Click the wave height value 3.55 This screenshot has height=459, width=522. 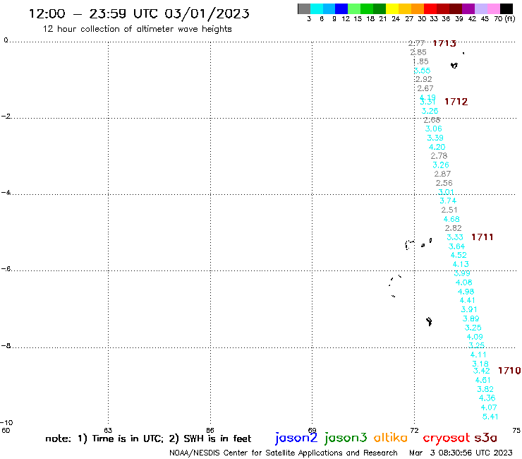tap(422, 71)
